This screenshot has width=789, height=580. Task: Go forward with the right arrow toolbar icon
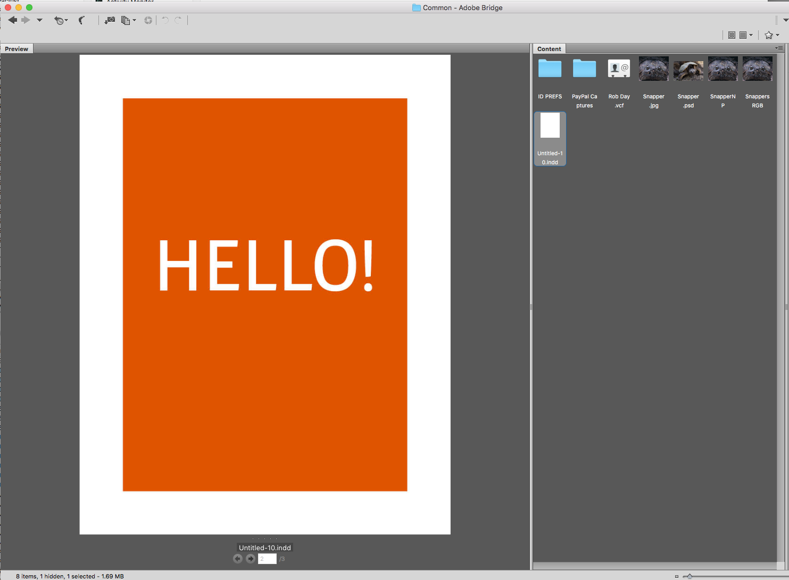point(26,20)
